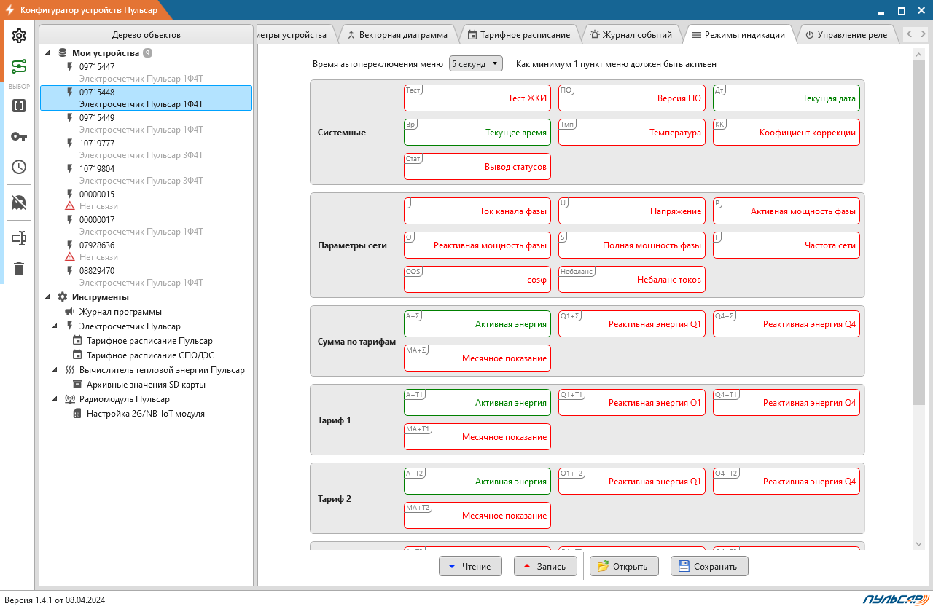The height and width of the screenshot is (609, 933).
Task: Toggle Активная энергия in the Тариф 1 group
Action: click(x=477, y=403)
